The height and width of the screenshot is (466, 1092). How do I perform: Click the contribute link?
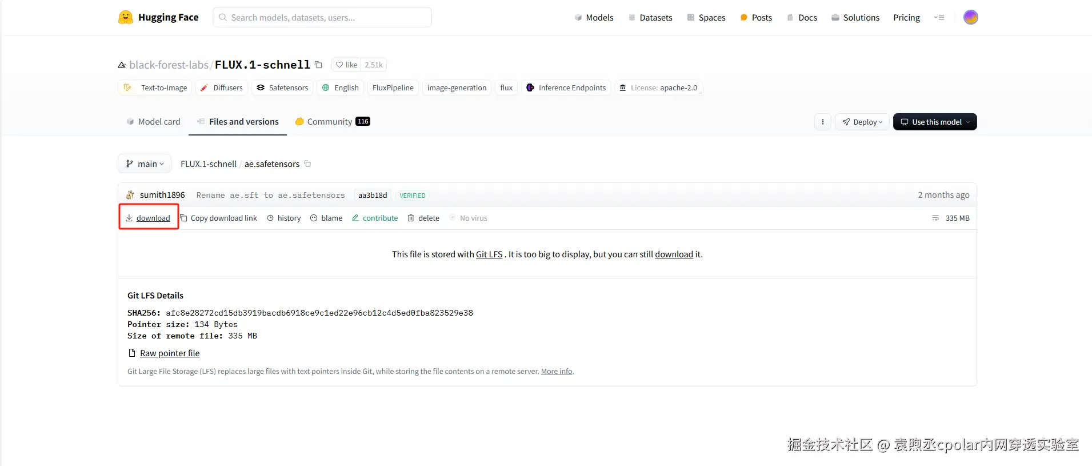(375, 218)
